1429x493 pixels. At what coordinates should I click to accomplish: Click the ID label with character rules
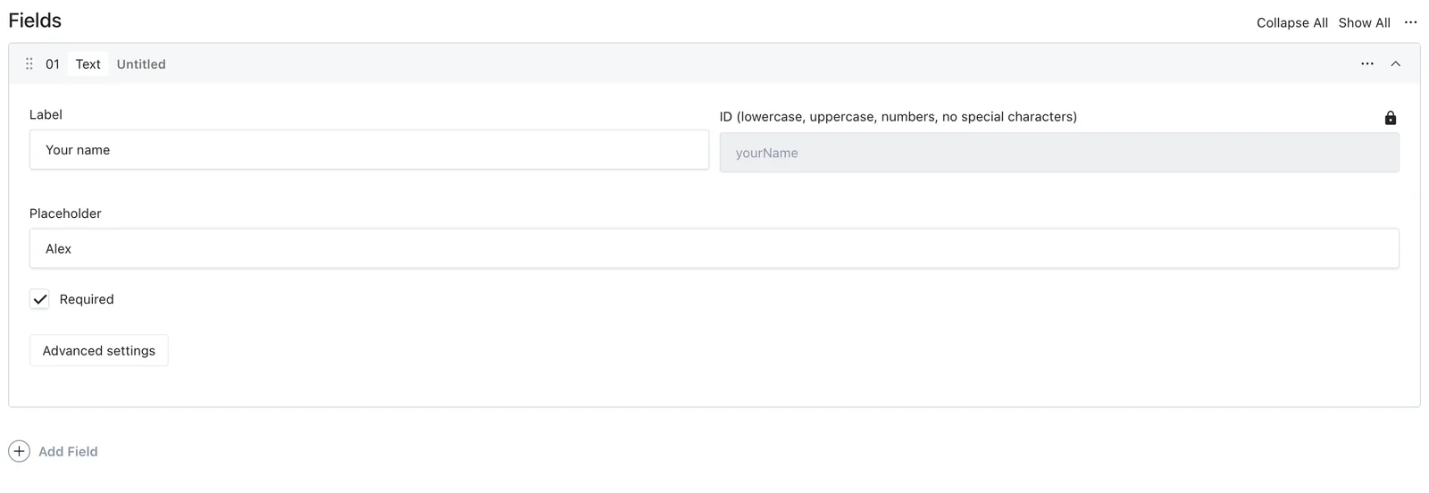[x=898, y=117]
